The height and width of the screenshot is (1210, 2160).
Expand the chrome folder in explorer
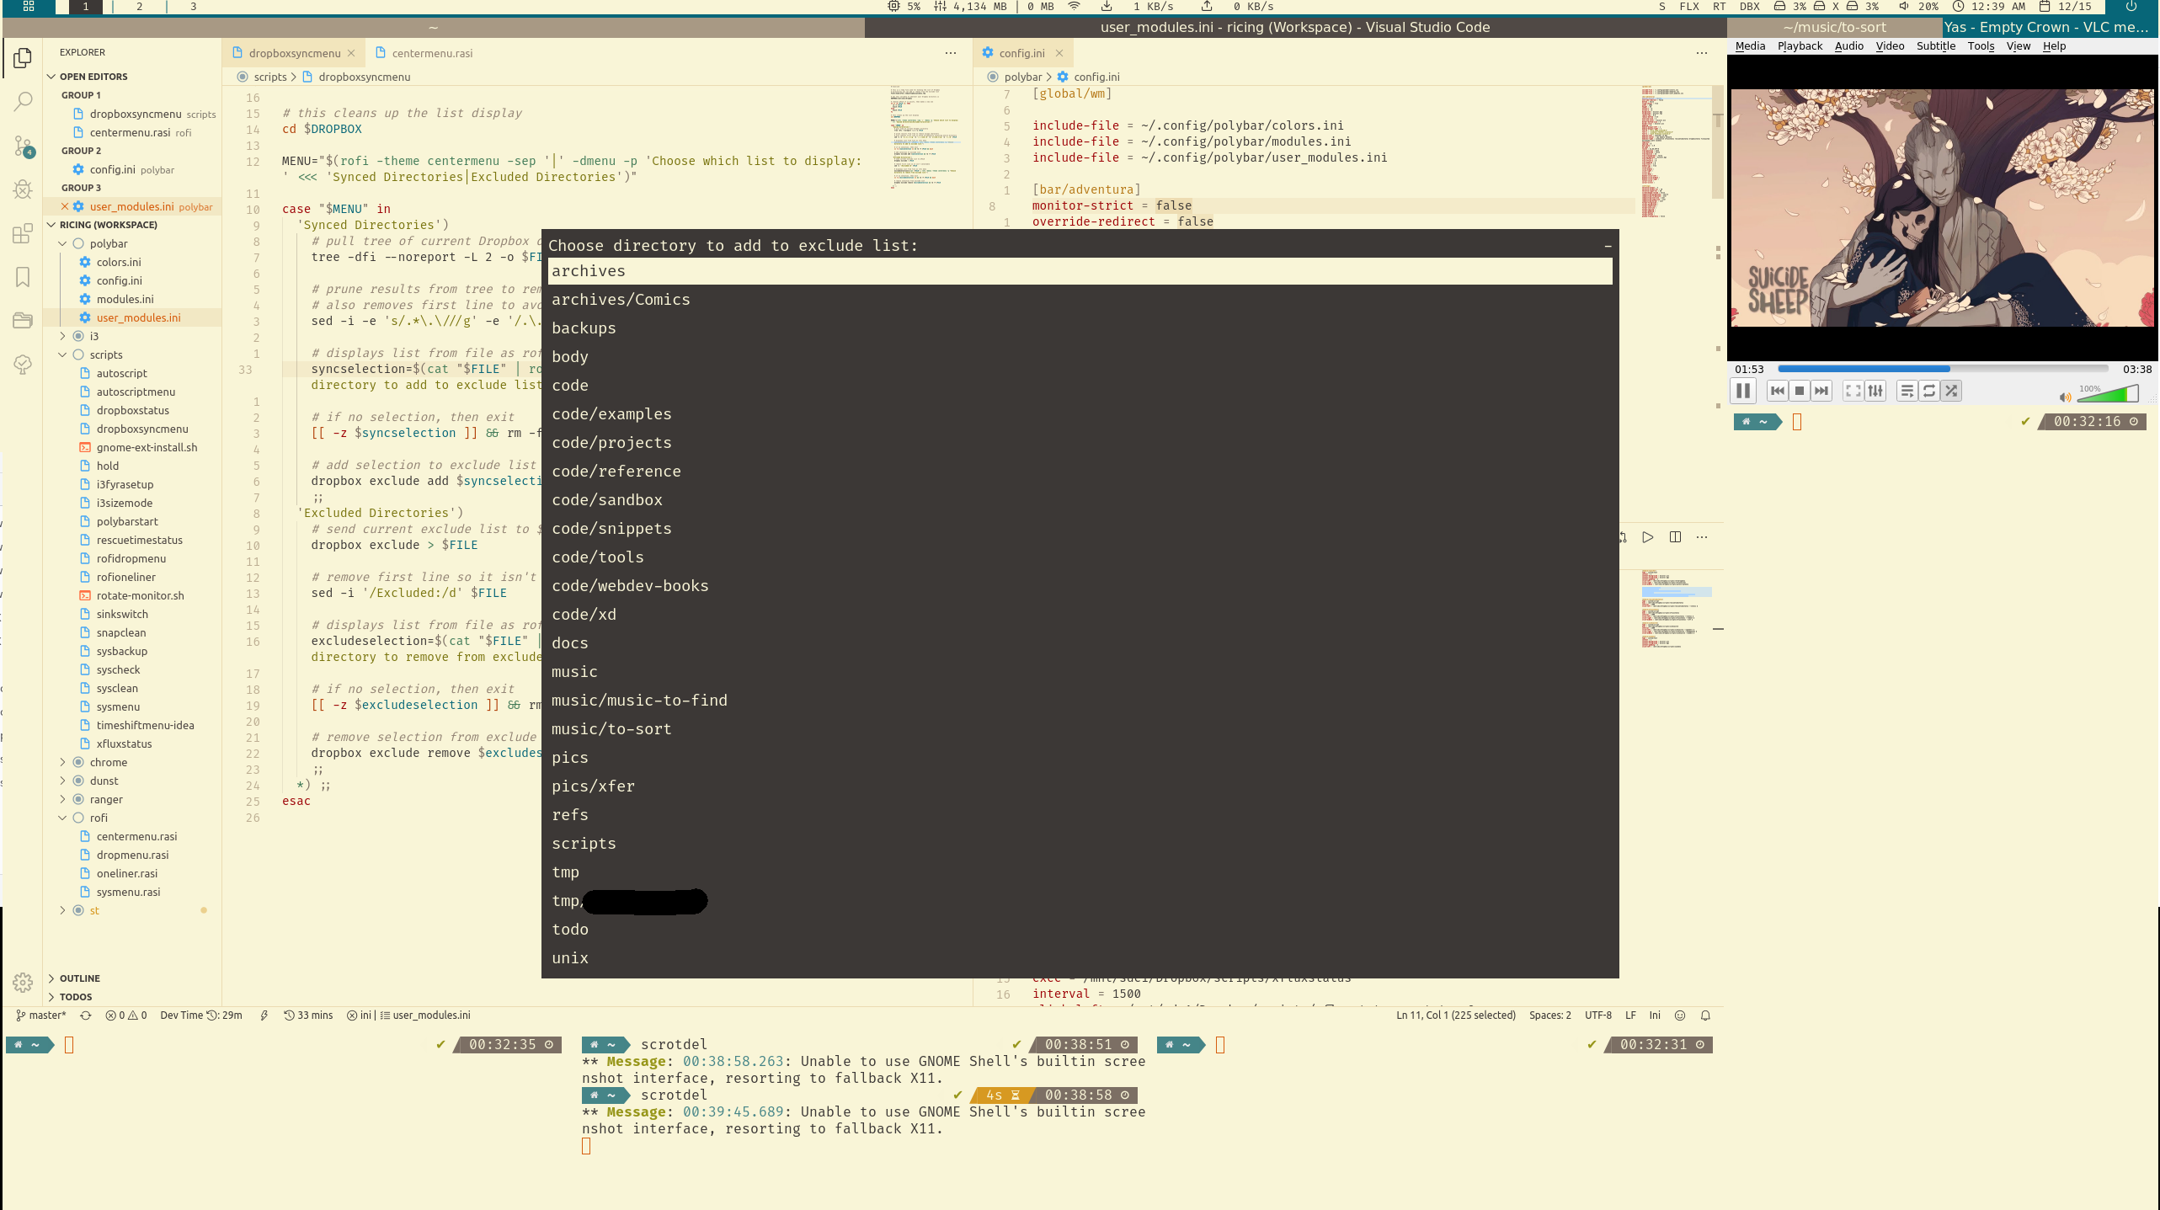(x=109, y=762)
